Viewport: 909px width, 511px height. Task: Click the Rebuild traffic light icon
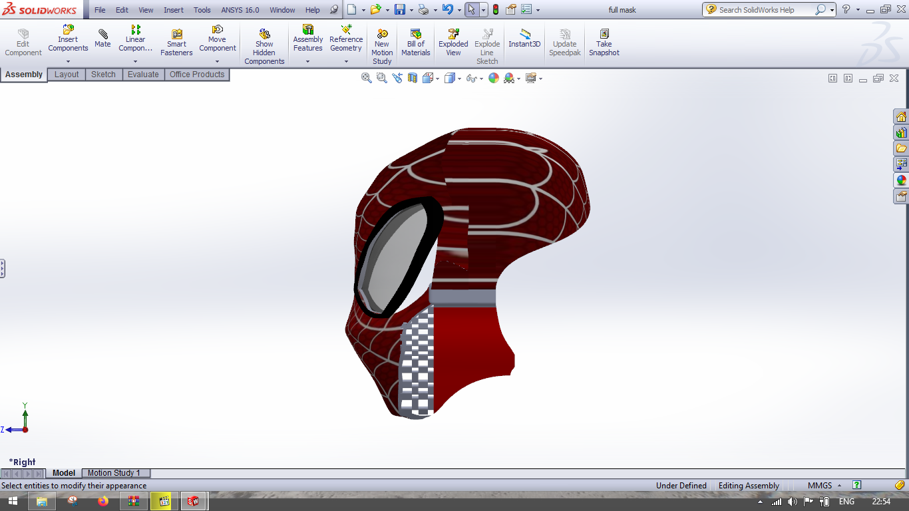click(496, 9)
